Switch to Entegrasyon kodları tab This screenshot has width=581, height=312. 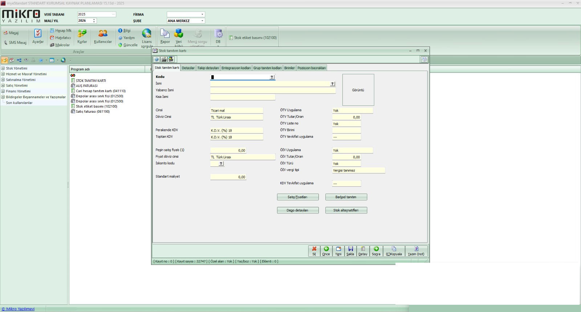[236, 68]
